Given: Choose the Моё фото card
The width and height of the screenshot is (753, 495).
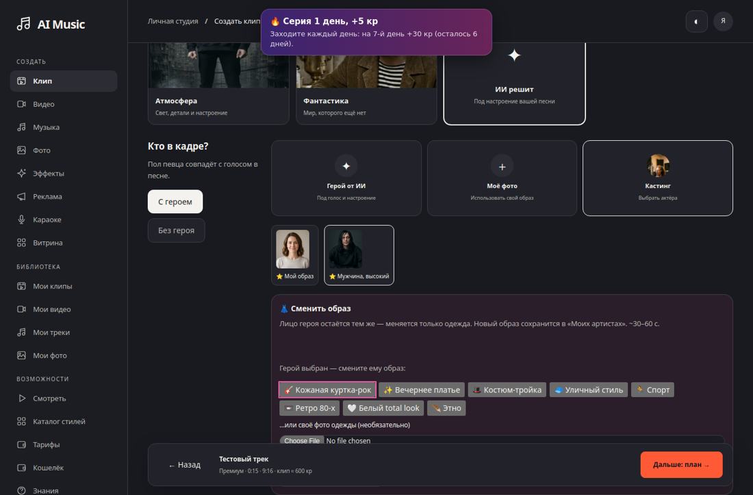Looking at the screenshot, I should click(x=502, y=178).
